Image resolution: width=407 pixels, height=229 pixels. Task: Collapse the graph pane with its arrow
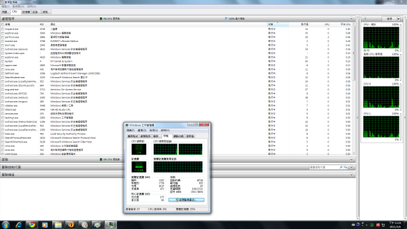pyautogui.click(x=365, y=18)
